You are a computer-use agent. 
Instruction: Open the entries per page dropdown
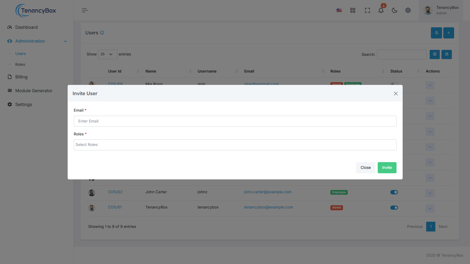click(x=107, y=54)
